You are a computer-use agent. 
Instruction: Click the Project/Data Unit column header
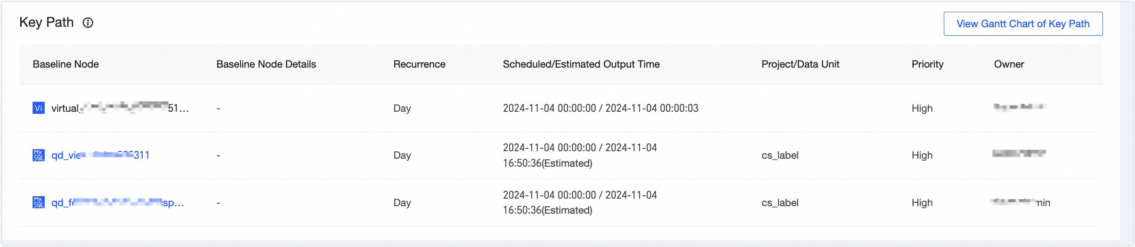click(800, 64)
